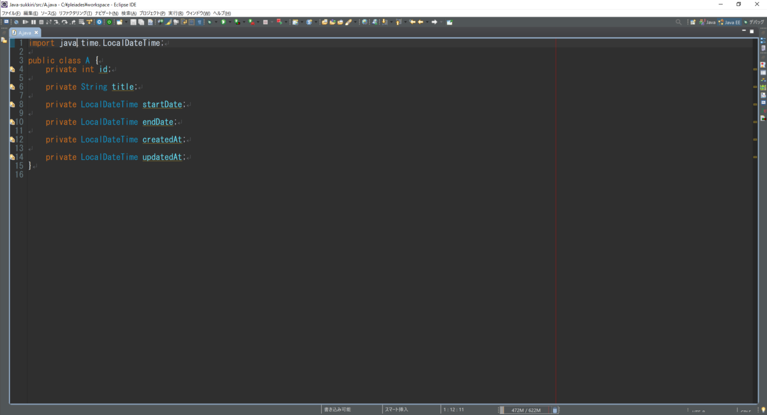
Task: Open the New wizard dropdown arrow
Action: 126,21
